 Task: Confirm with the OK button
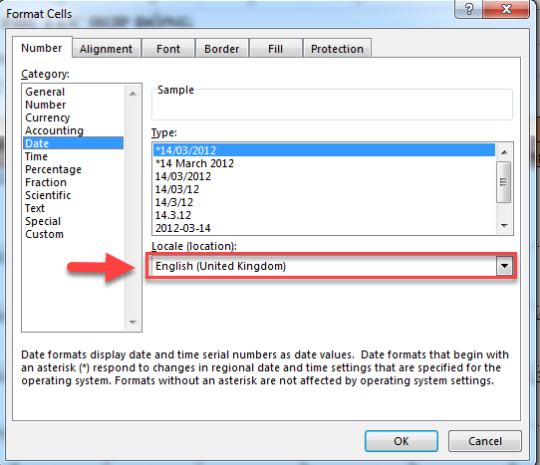402,441
